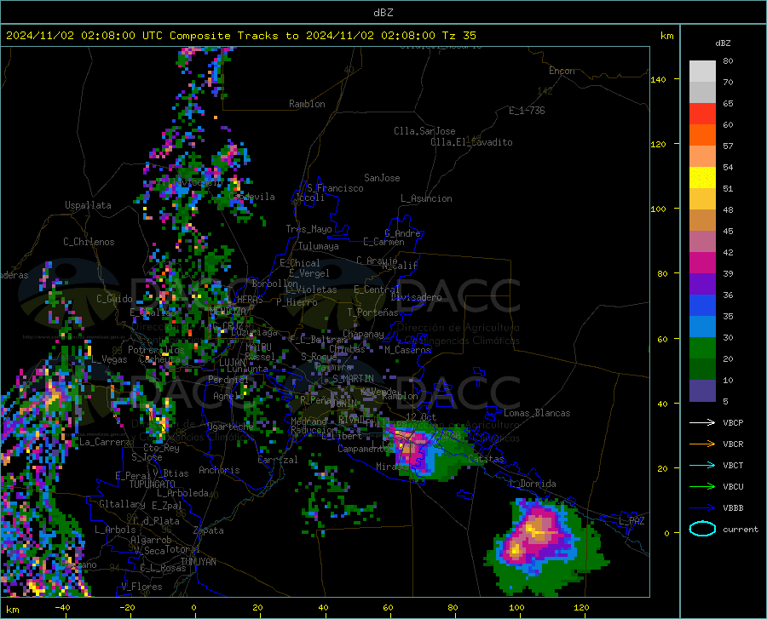Click the dBZ title in top header bar
The image size is (767, 619).
point(383,13)
